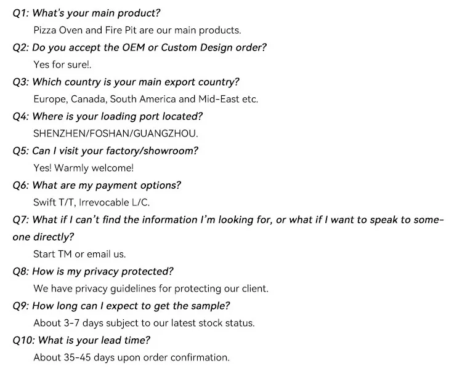Click the SHENZHEN/FOSHAN/GUANGZHOU answer text
This screenshot has height=382, width=462.
coord(115,133)
